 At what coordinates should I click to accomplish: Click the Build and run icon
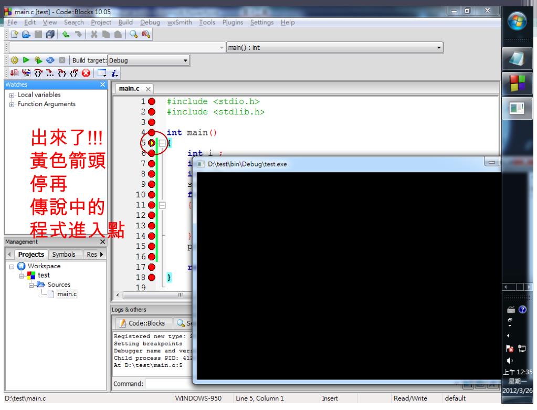pos(38,60)
